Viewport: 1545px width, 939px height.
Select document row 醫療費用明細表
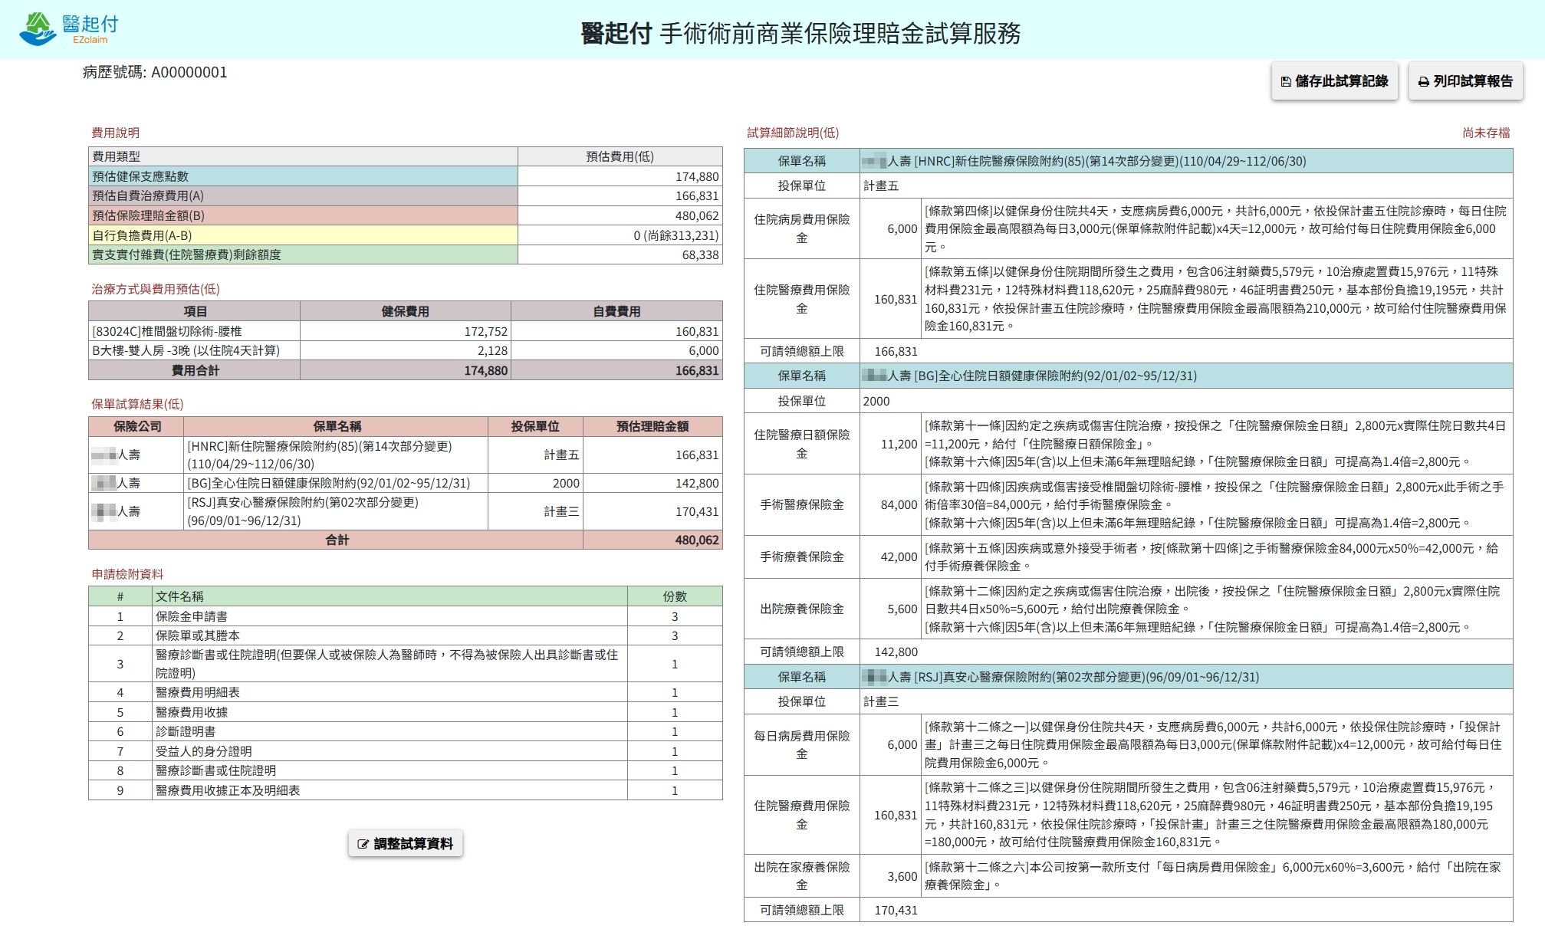405,692
